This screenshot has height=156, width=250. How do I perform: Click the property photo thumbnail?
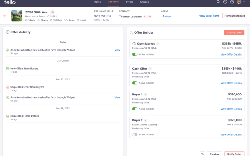tap(17, 16)
